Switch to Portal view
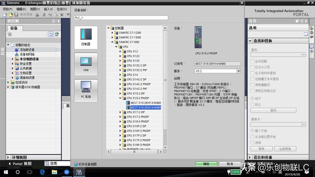315x177 pixels. [x=20, y=164]
